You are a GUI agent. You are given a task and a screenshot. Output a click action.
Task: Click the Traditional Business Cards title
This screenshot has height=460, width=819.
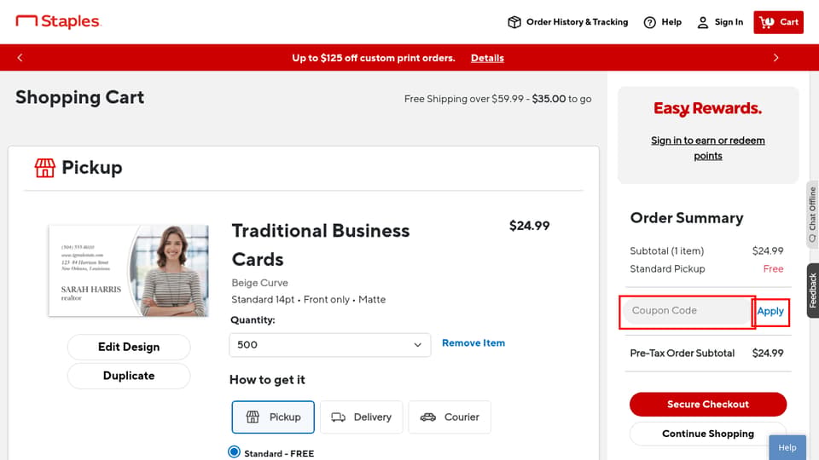pyautogui.click(x=320, y=244)
